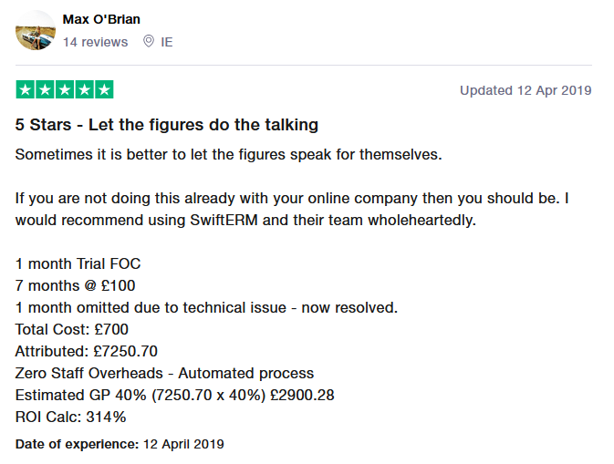The height and width of the screenshot is (464, 614).
Task: Click the Date of experience label
Action: (78, 444)
